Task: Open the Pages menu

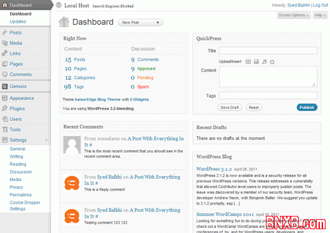Action: pos(16,64)
